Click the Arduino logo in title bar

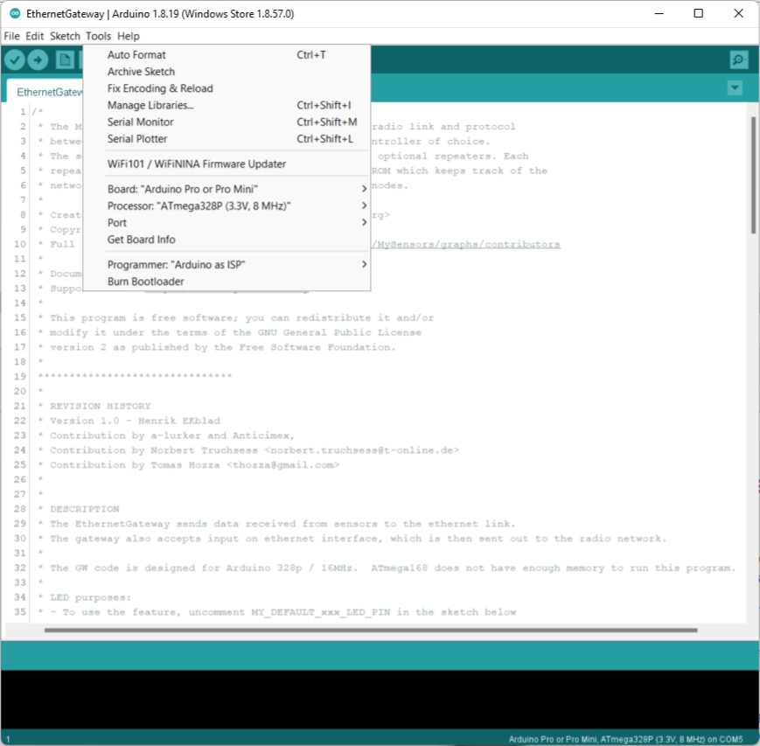click(x=15, y=14)
